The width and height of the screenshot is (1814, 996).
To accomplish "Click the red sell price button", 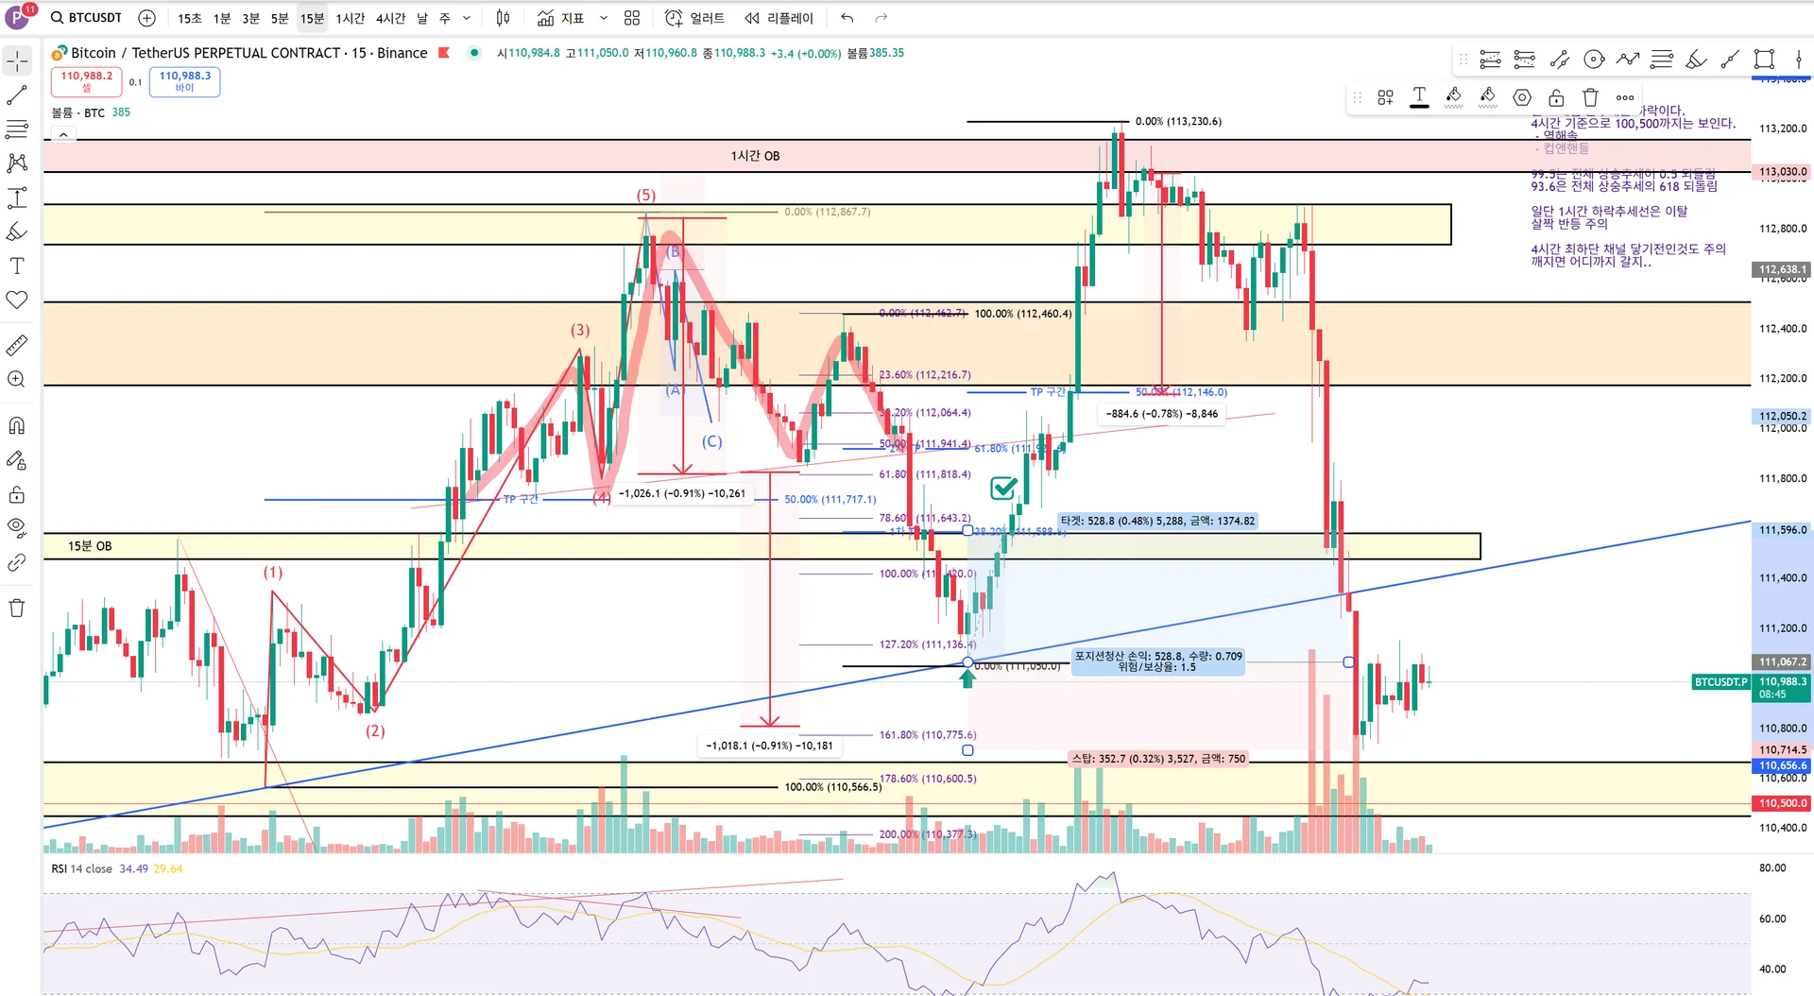I will pos(86,81).
